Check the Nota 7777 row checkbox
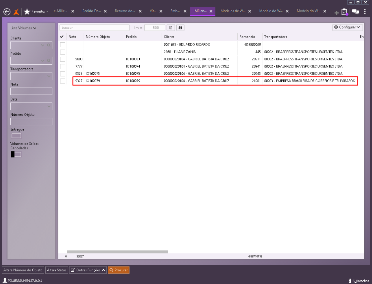 [63, 66]
